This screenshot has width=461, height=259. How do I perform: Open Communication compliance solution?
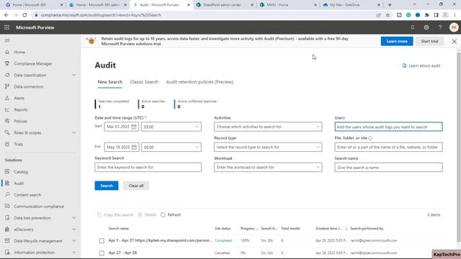pos(39,206)
